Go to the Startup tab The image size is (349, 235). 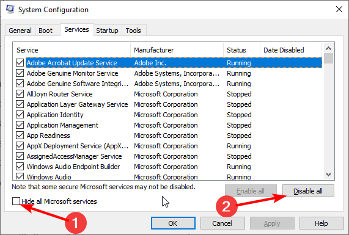pyautogui.click(x=108, y=31)
